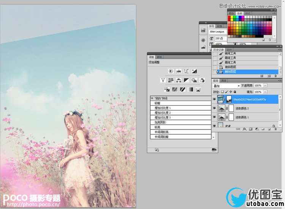The width and height of the screenshot is (285, 209).
Task: Toggle visibility of the background layer
Action: (x=214, y=125)
